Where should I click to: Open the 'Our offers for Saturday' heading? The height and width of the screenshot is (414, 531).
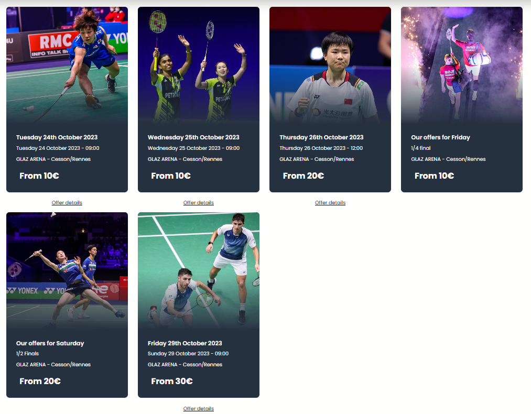[x=50, y=343]
